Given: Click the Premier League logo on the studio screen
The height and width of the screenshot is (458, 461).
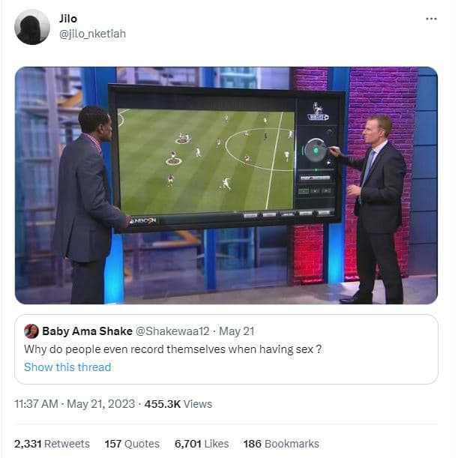Looking at the screenshot, I should tap(317, 112).
